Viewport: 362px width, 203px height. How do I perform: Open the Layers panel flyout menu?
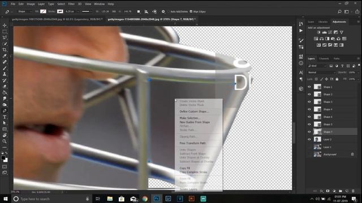pyautogui.click(x=358, y=59)
